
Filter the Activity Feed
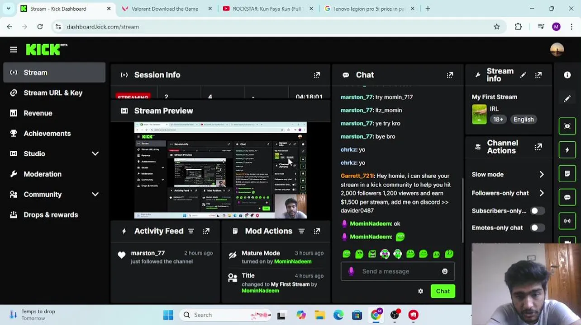coord(191,231)
